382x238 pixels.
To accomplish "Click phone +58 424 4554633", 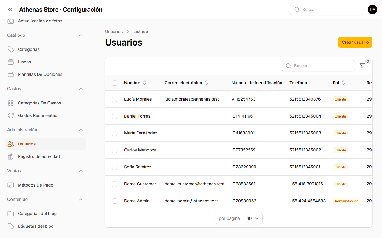I will (x=307, y=201).
